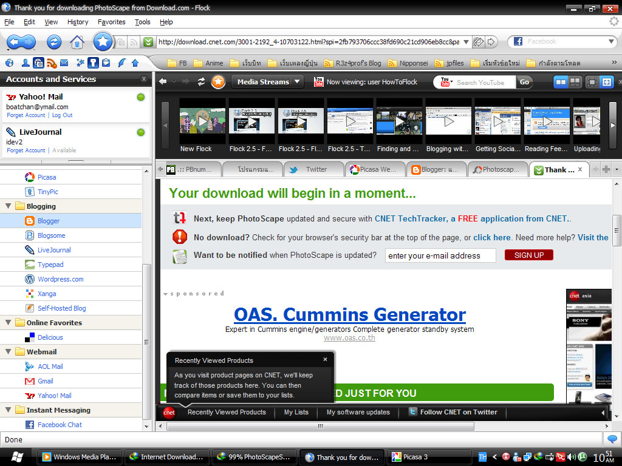The height and width of the screenshot is (466, 622).
Task: Log Out of Yahoo! Mail account
Action: (x=63, y=115)
